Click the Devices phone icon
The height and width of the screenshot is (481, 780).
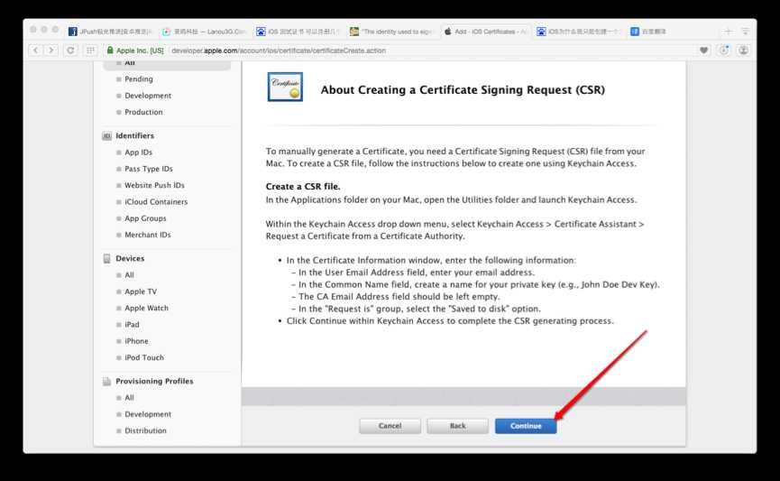106,258
